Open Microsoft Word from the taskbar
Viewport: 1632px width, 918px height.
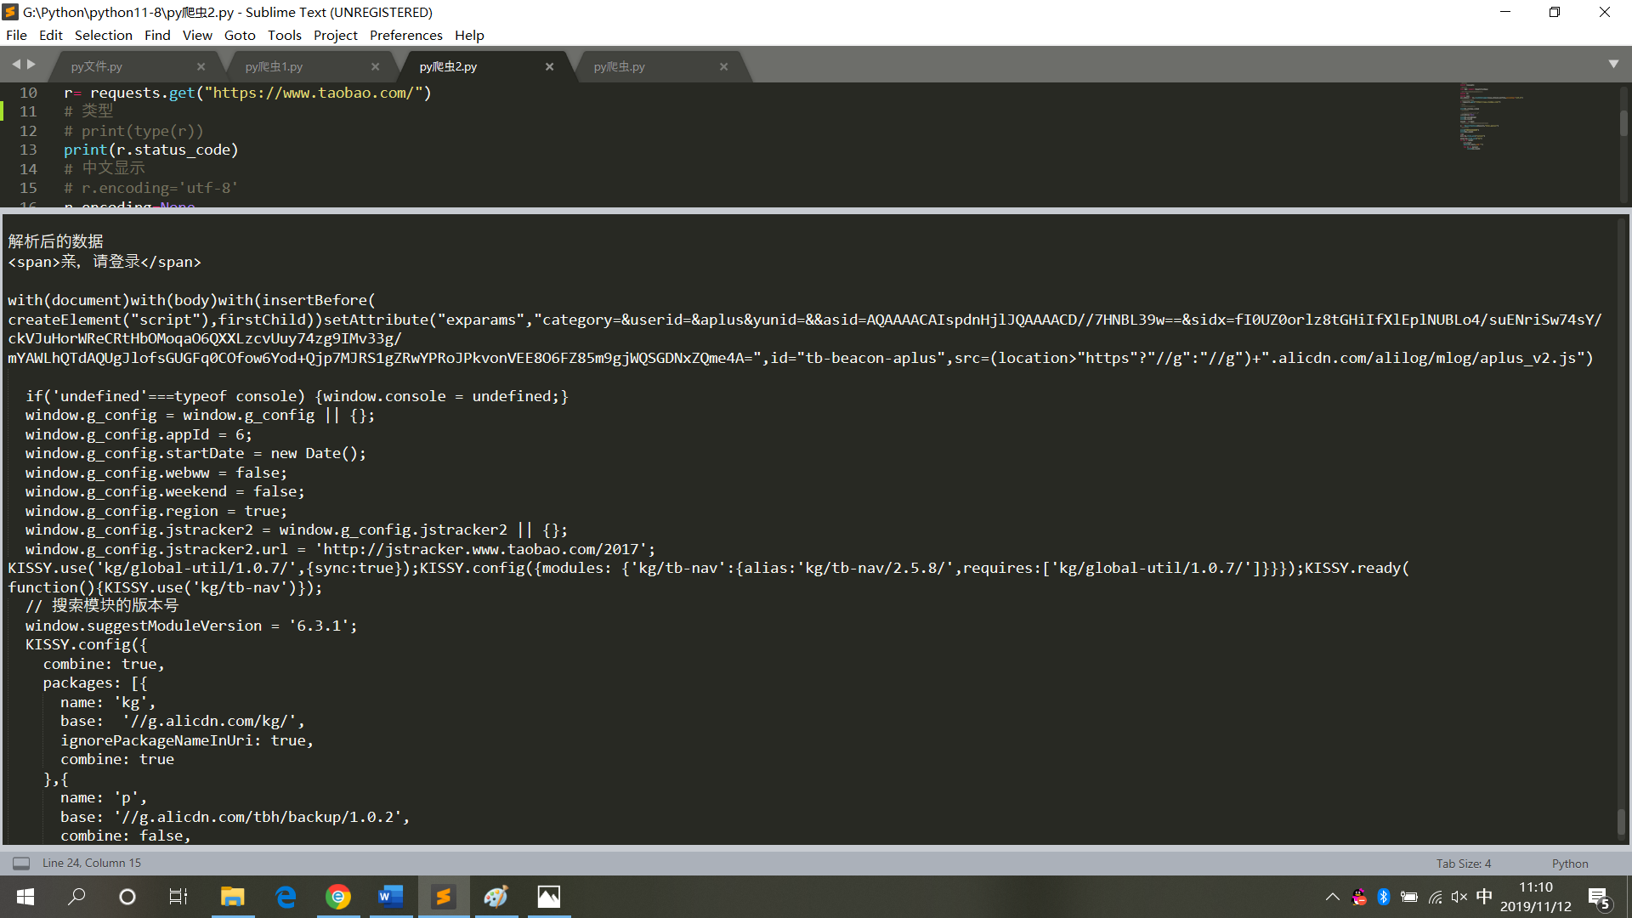390,897
